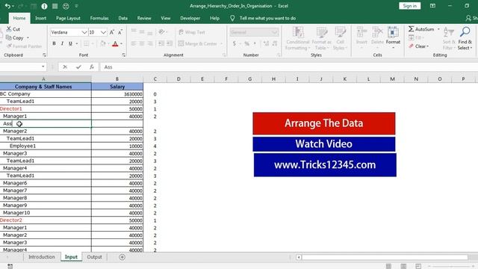Open the Name Box dropdown arrow
This screenshot has height=269, width=478.
[43, 67]
